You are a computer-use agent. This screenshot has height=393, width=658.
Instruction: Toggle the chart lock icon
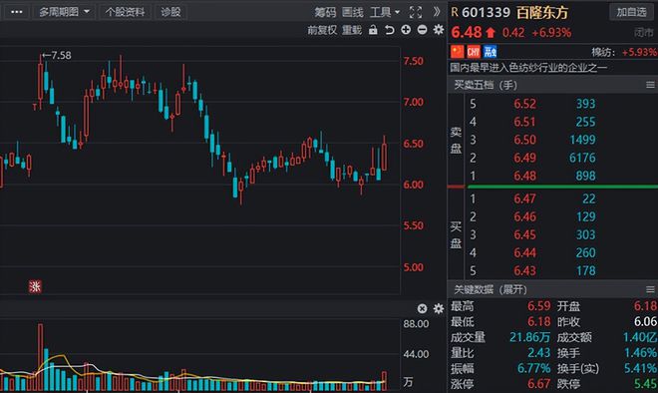point(373,30)
